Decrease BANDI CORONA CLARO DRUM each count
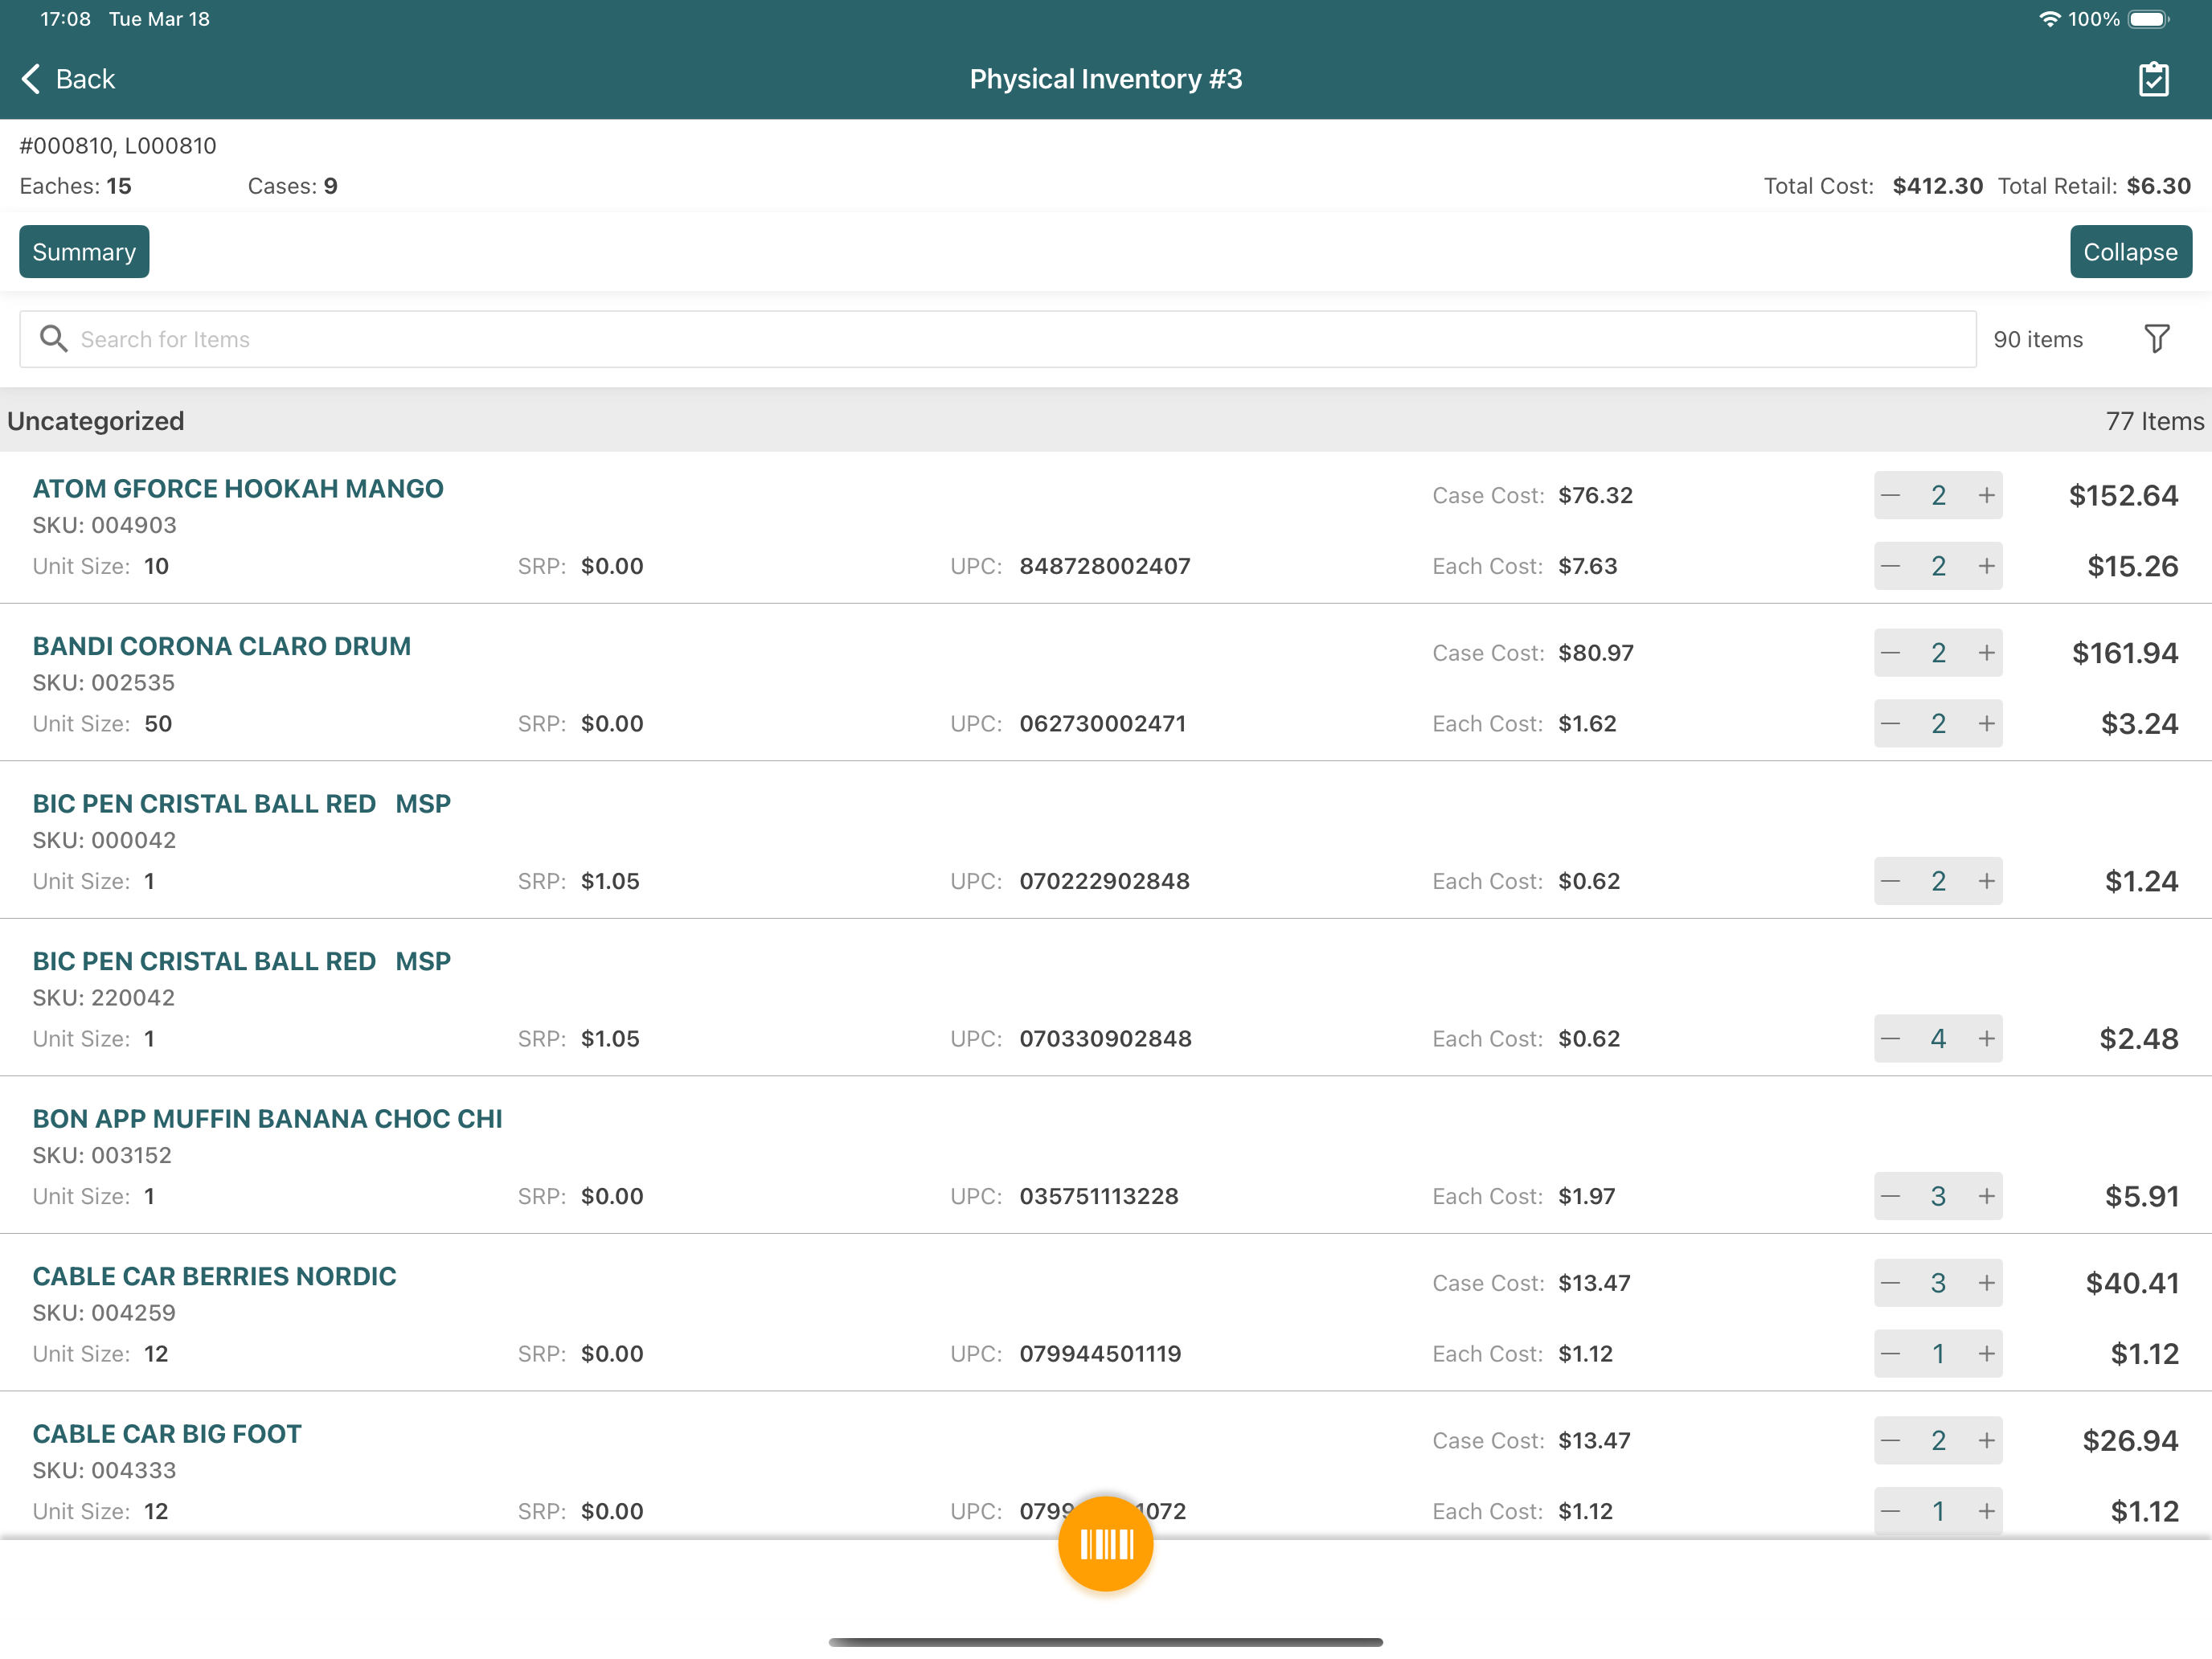This screenshot has width=2212, height=1659. pos(1890,724)
